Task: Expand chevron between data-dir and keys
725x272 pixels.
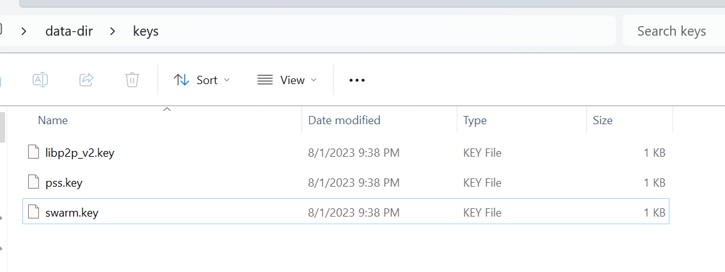Action: tap(112, 31)
